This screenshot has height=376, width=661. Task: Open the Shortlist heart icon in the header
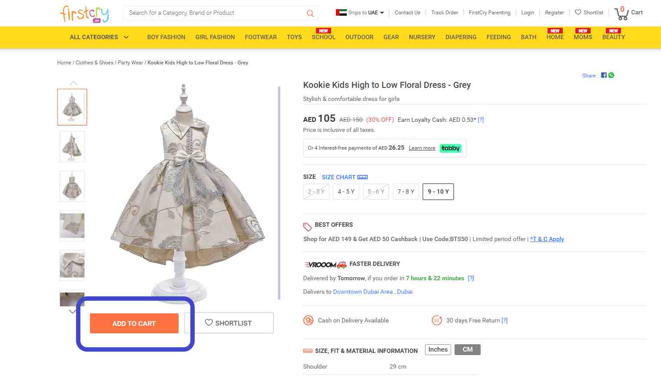(x=578, y=13)
